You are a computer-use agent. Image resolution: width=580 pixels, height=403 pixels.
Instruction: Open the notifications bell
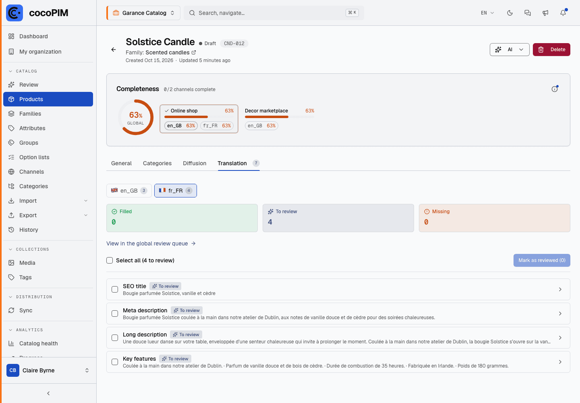pos(563,13)
